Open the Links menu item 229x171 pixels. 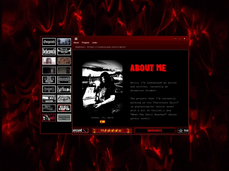pyautogui.click(x=95, y=43)
